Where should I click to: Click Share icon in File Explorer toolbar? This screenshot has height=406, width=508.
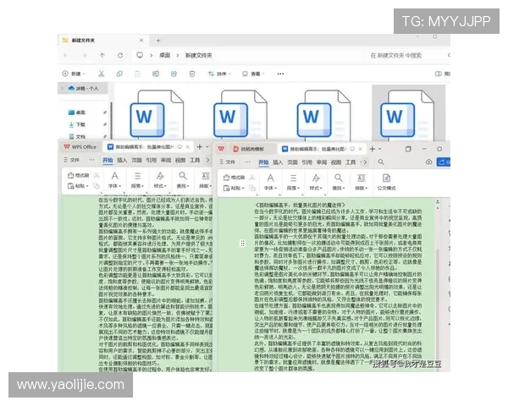[174, 74]
